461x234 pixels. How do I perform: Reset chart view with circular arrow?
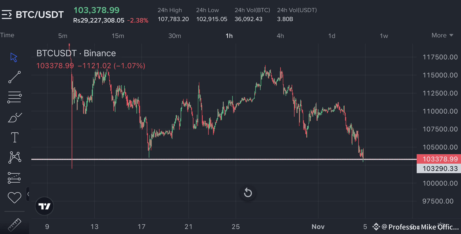pos(248,193)
